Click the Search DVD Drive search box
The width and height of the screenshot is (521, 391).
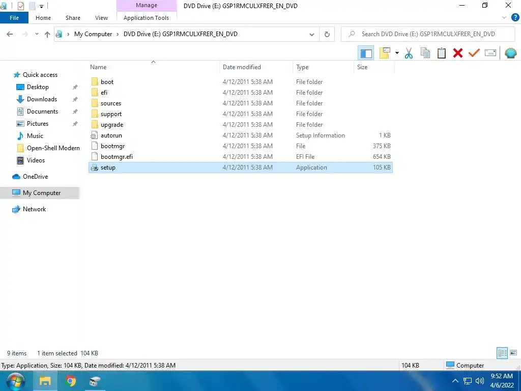point(428,34)
